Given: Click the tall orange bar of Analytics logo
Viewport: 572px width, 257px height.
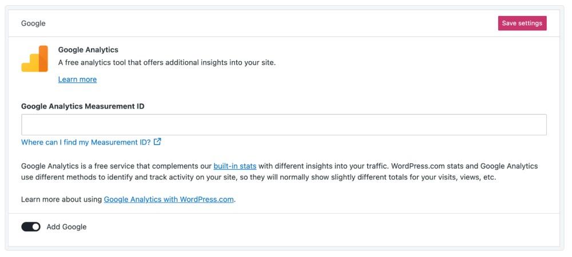Looking at the screenshot, I should pos(43,59).
